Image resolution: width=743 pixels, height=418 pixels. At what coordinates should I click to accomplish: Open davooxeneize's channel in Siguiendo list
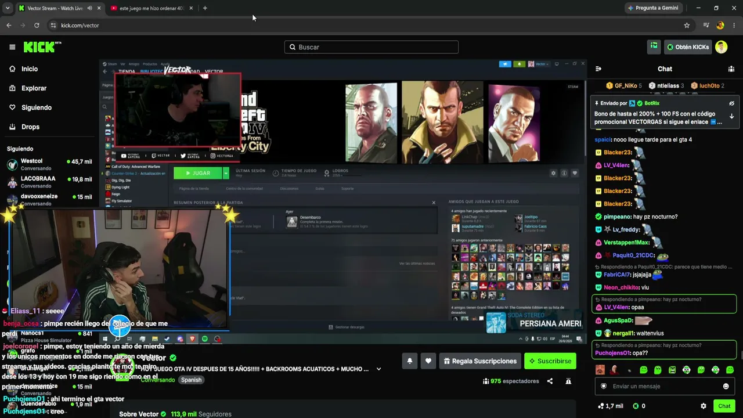pos(49,200)
